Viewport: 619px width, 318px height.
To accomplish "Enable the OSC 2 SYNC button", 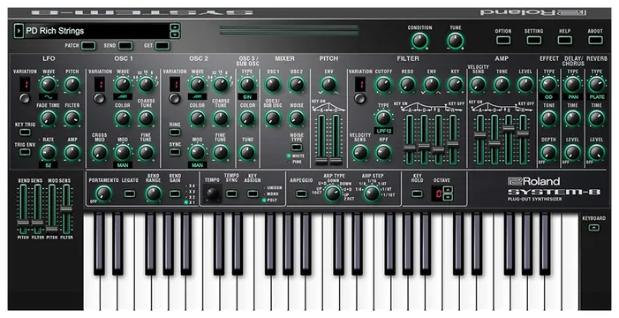I will (x=175, y=152).
